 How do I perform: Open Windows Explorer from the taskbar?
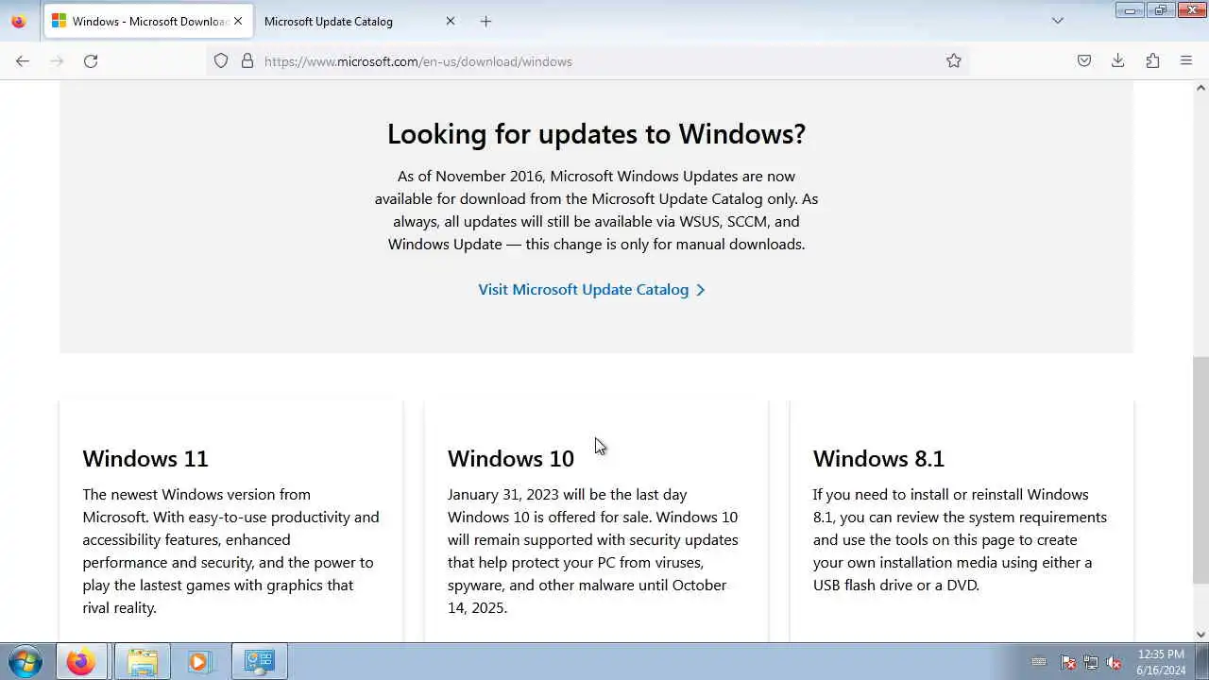(x=142, y=662)
